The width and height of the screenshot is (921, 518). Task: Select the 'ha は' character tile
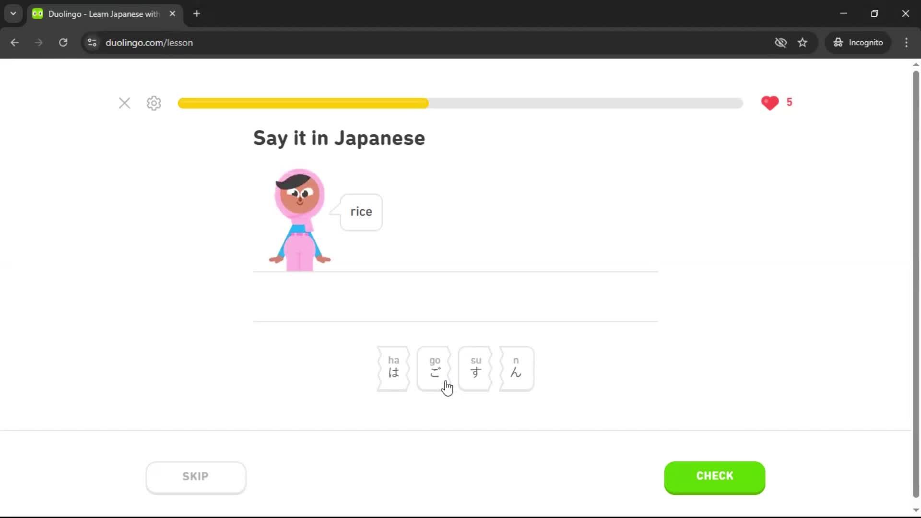(x=393, y=368)
